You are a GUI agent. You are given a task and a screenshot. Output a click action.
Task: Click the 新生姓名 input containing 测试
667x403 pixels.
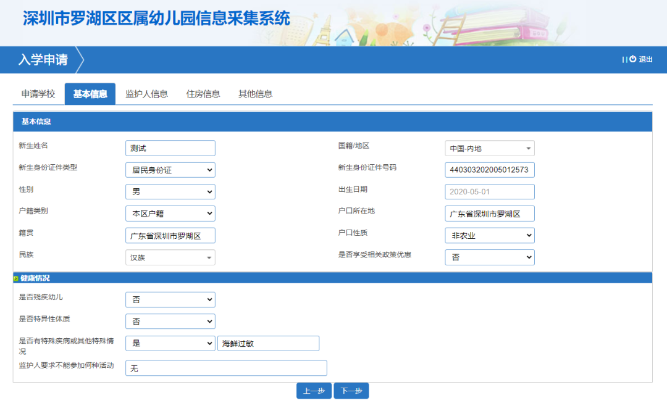(x=170, y=148)
